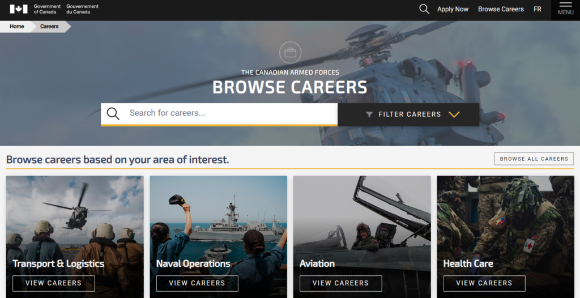Click the Apply Now menu item
580x298 pixels.
click(x=453, y=9)
